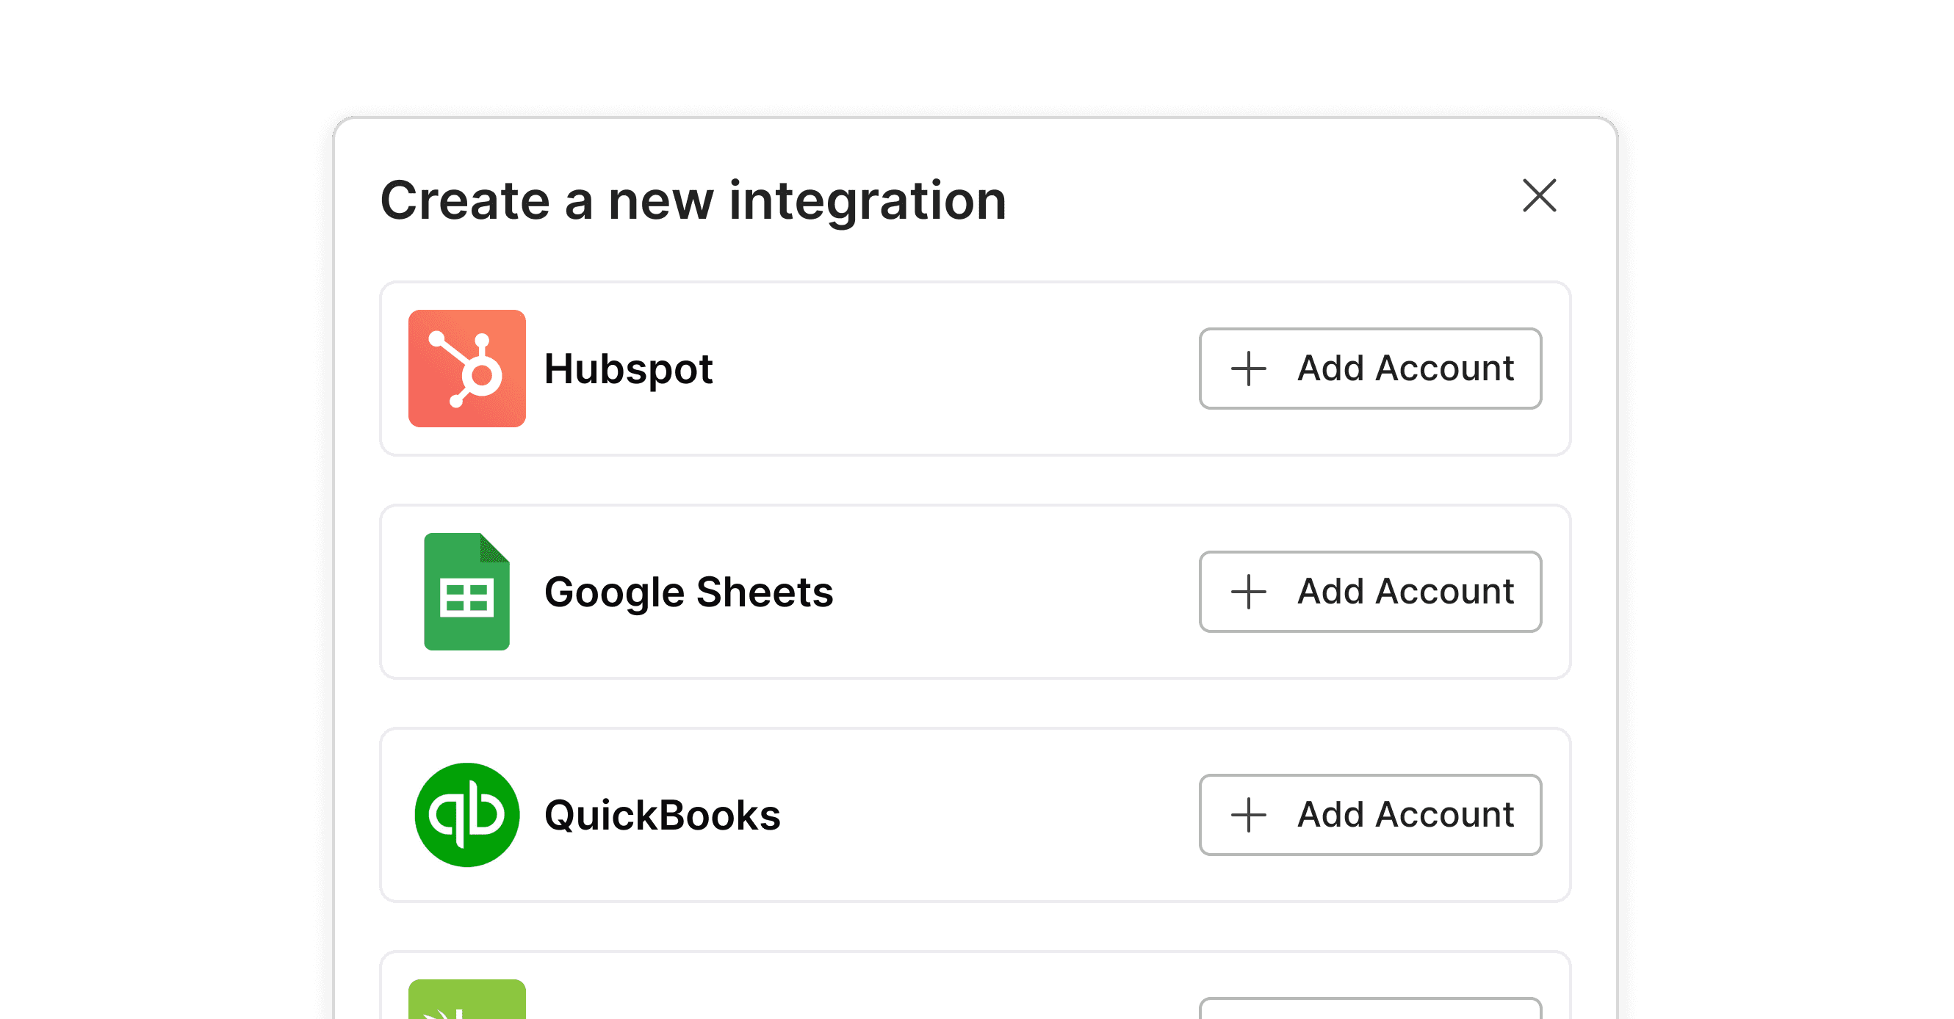The height and width of the screenshot is (1019, 1954).
Task: Click the partially visible green integration icon
Action: (x=466, y=999)
